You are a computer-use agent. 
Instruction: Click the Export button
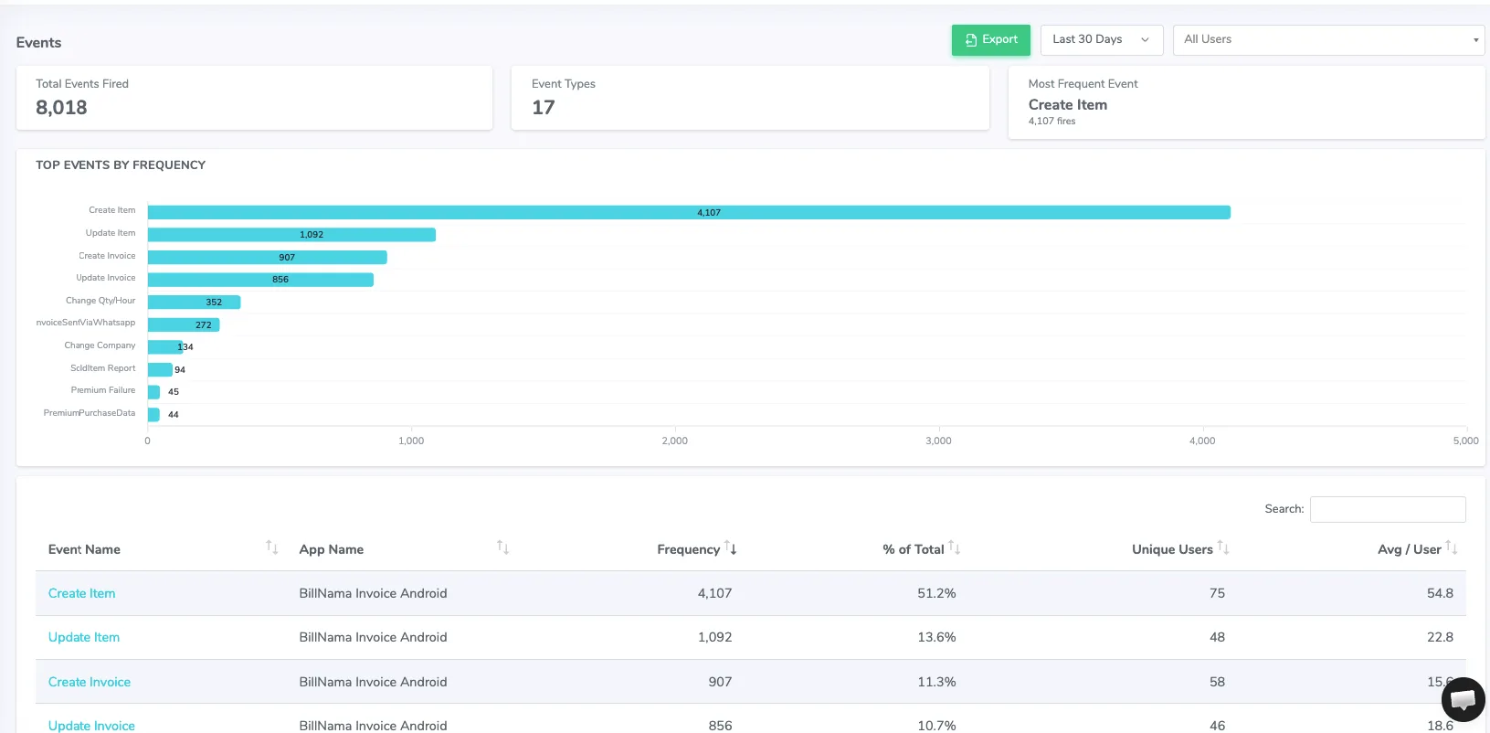click(990, 39)
